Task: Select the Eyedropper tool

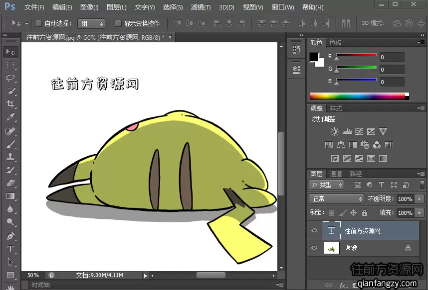Action: tap(10, 117)
